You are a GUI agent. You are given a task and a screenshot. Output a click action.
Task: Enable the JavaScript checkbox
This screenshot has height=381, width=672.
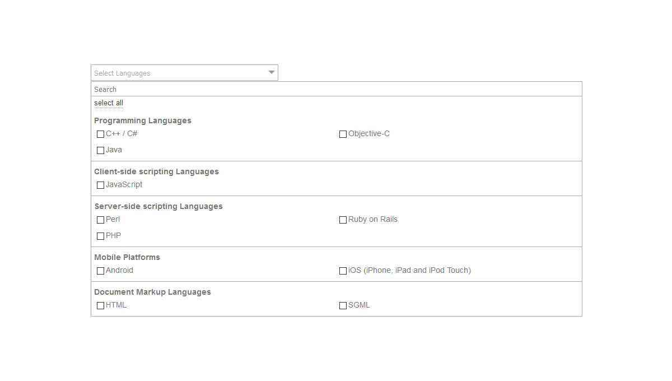click(x=100, y=185)
